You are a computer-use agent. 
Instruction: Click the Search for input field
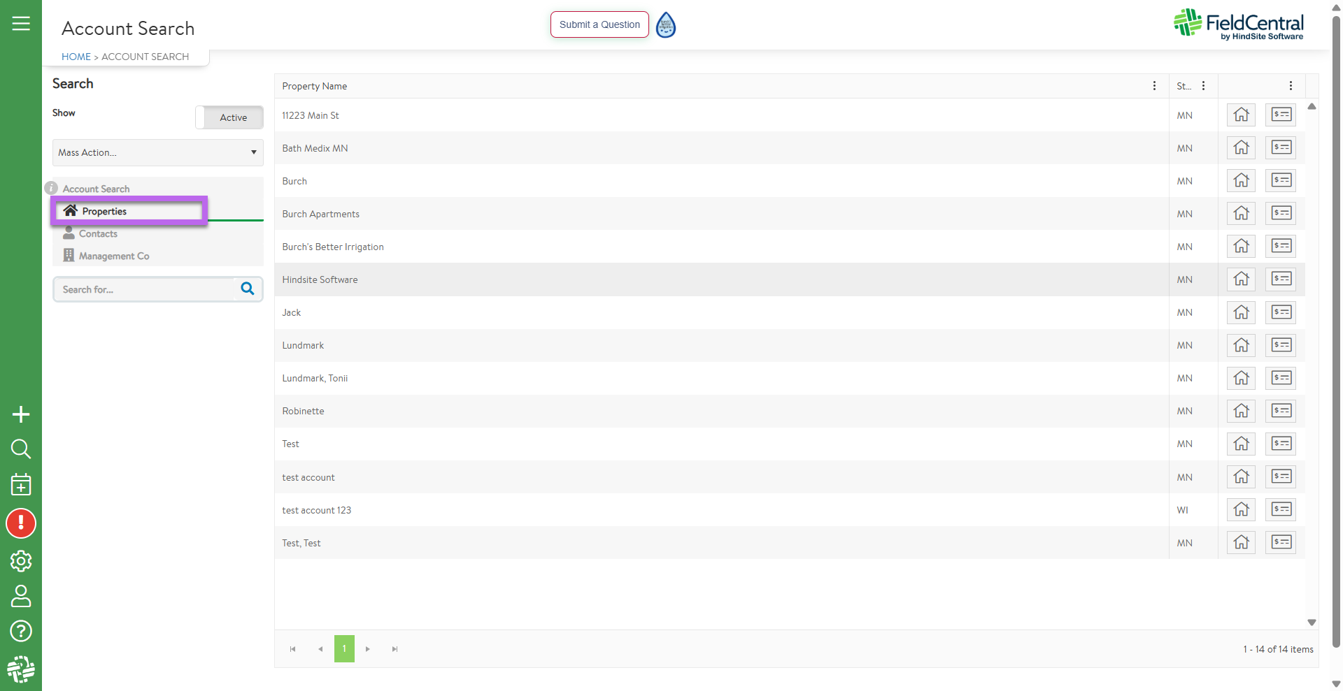tap(143, 289)
